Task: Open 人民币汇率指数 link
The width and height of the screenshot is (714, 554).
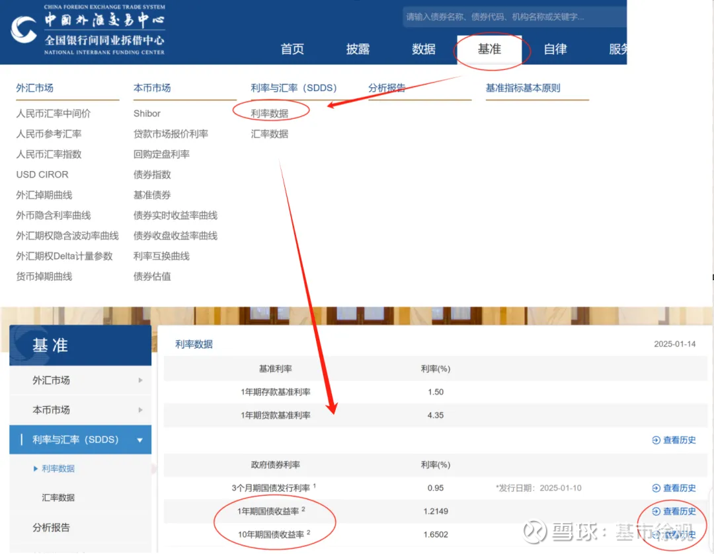Action: tap(49, 155)
